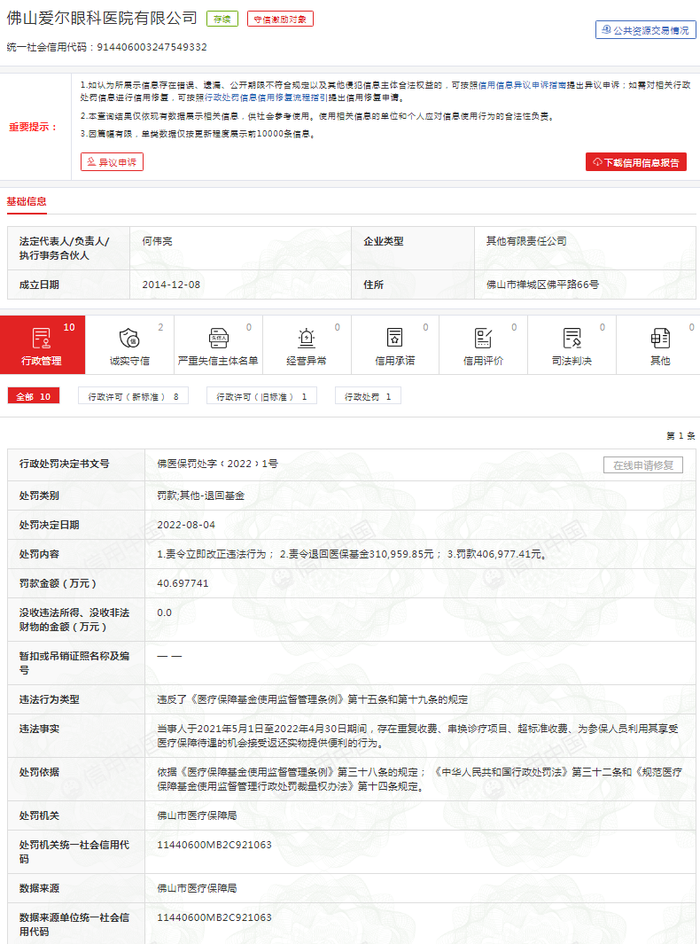The image size is (700, 944).
Task: Select the 经营异常 alarm icon
Action: [x=307, y=339]
